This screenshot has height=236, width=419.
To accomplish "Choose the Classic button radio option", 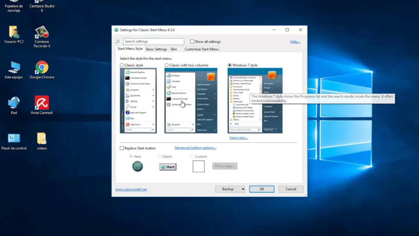I will click(x=159, y=156).
